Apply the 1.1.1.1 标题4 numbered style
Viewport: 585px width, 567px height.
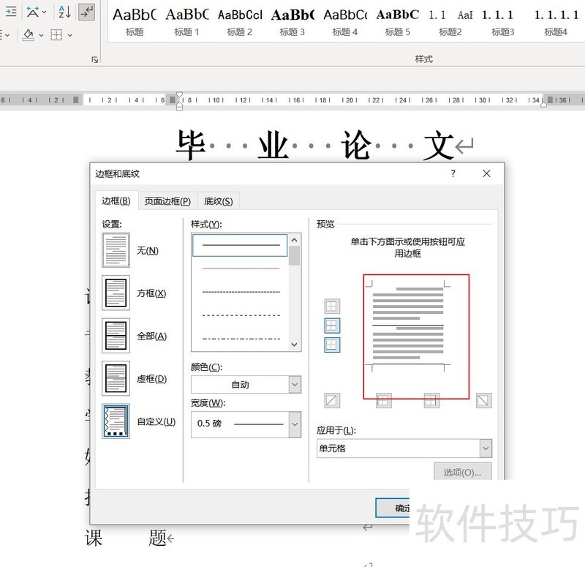pyautogui.click(x=556, y=22)
